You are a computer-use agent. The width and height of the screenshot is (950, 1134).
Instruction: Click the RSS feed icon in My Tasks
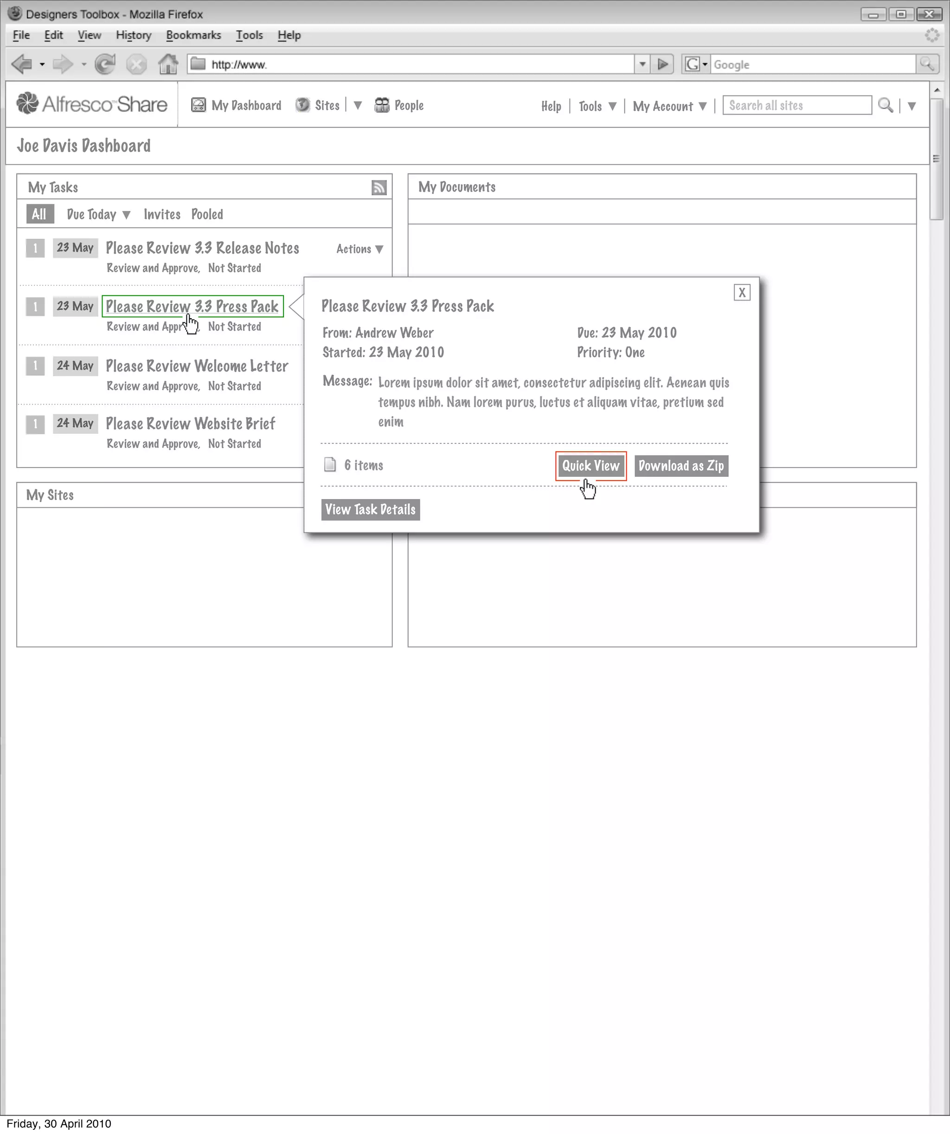(379, 187)
